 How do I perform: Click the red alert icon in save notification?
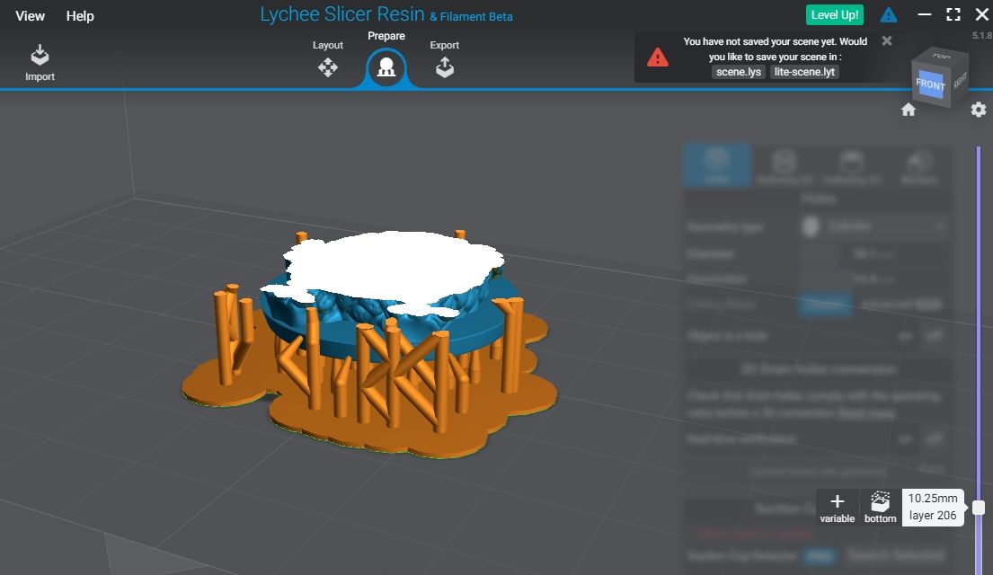(x=657, y=57)
